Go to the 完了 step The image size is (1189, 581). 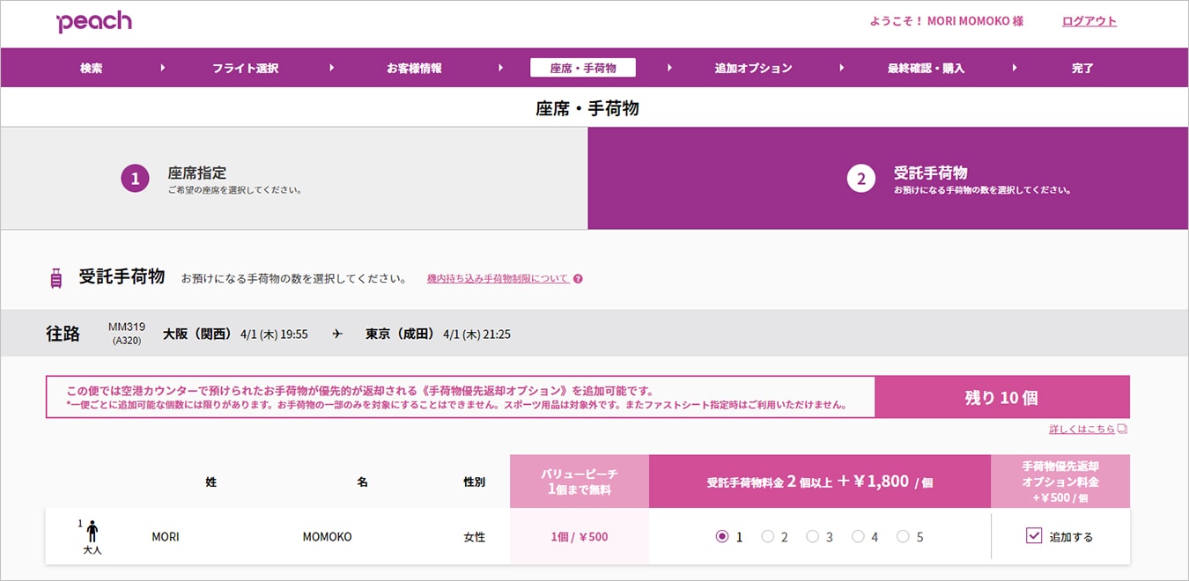(1082, 68)
